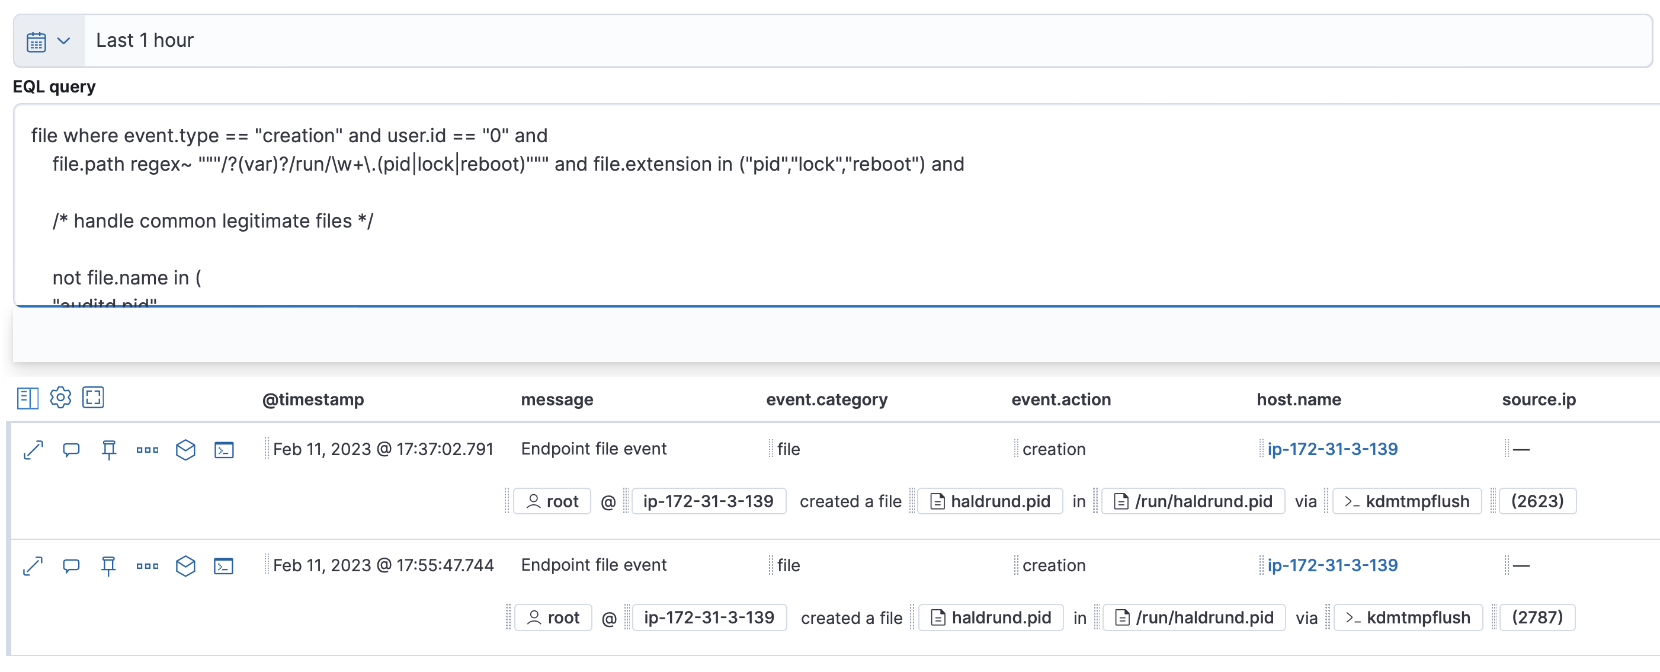The height and width of the screenshot is (672, 1660).
Task: Click the source.ip column header
Action: coord(1539,399)
